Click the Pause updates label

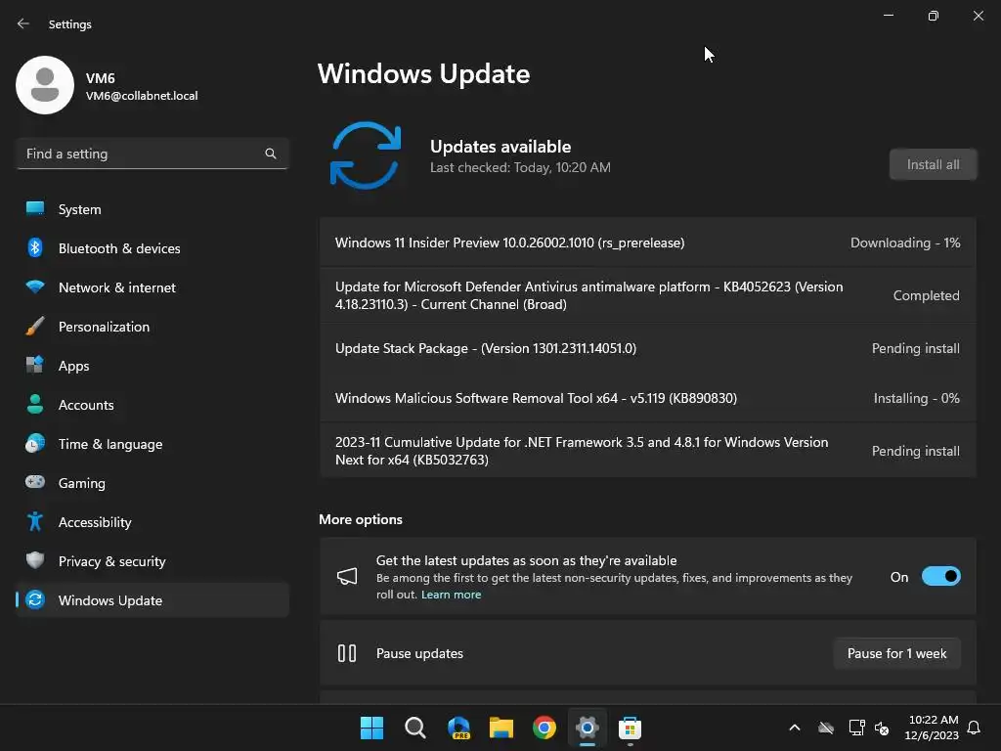419,653
